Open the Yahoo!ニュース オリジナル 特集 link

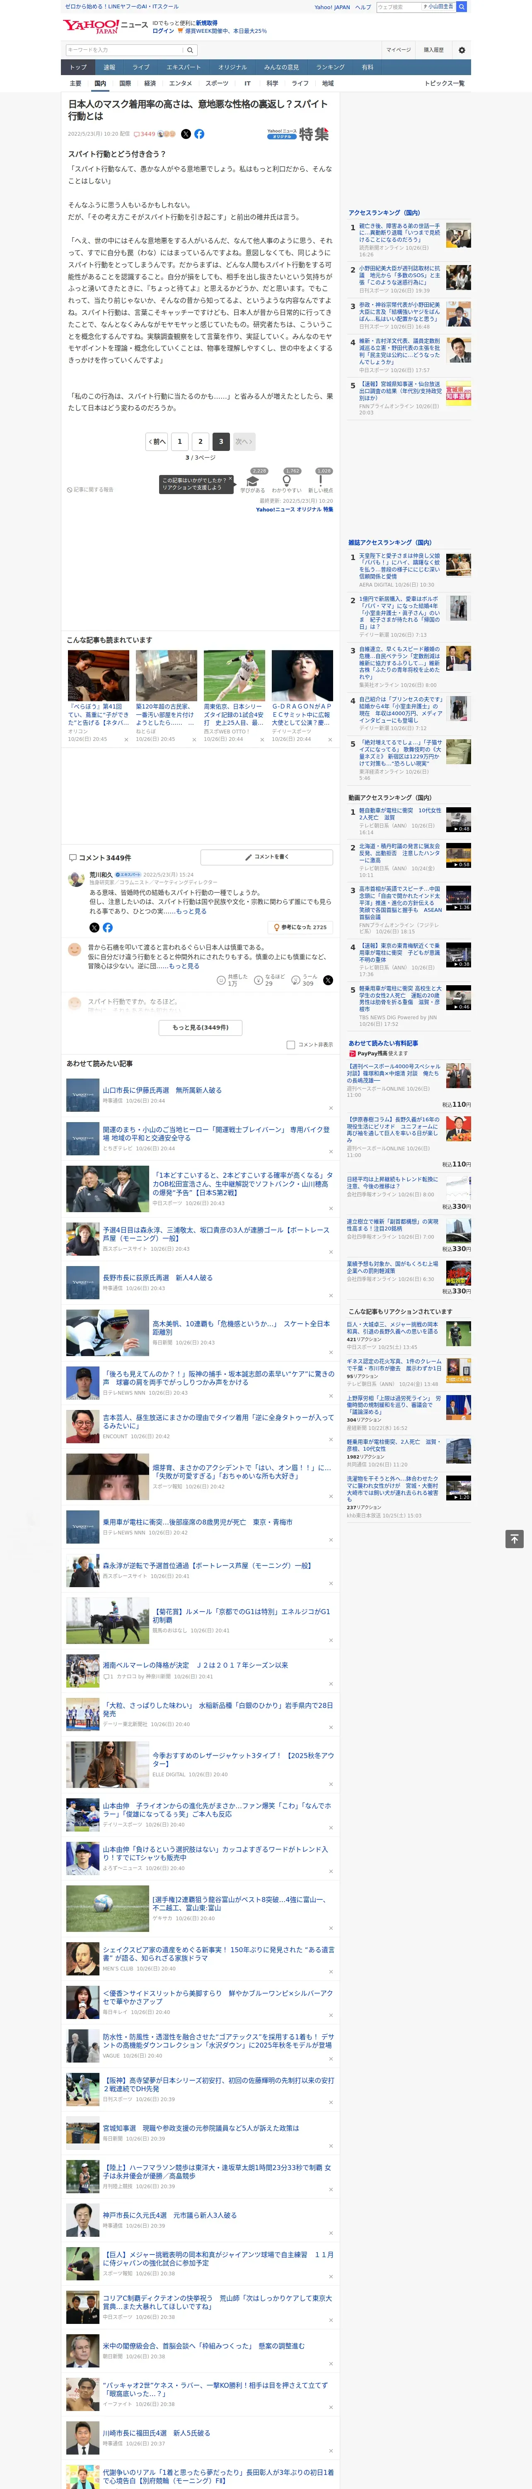click(x=295, y=509)
